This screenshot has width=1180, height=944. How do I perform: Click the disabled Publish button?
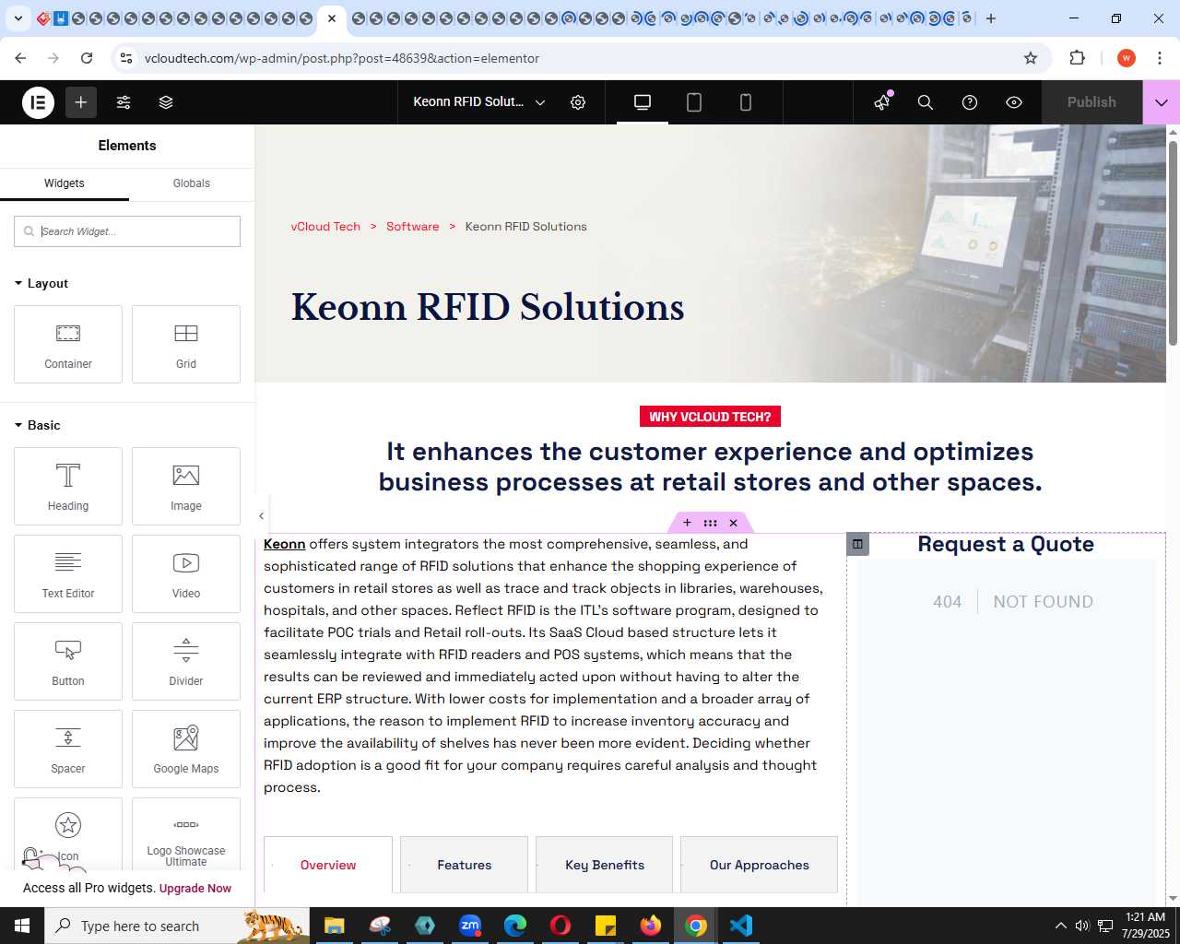pos(1091,102)
